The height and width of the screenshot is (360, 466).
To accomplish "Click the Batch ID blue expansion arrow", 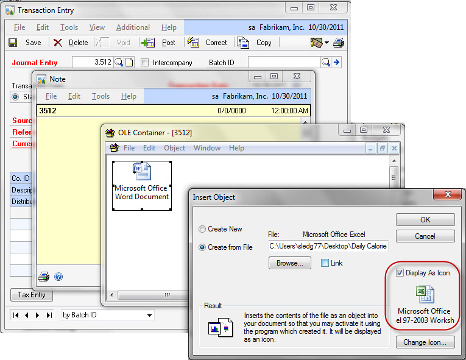I will click(336, 62).
